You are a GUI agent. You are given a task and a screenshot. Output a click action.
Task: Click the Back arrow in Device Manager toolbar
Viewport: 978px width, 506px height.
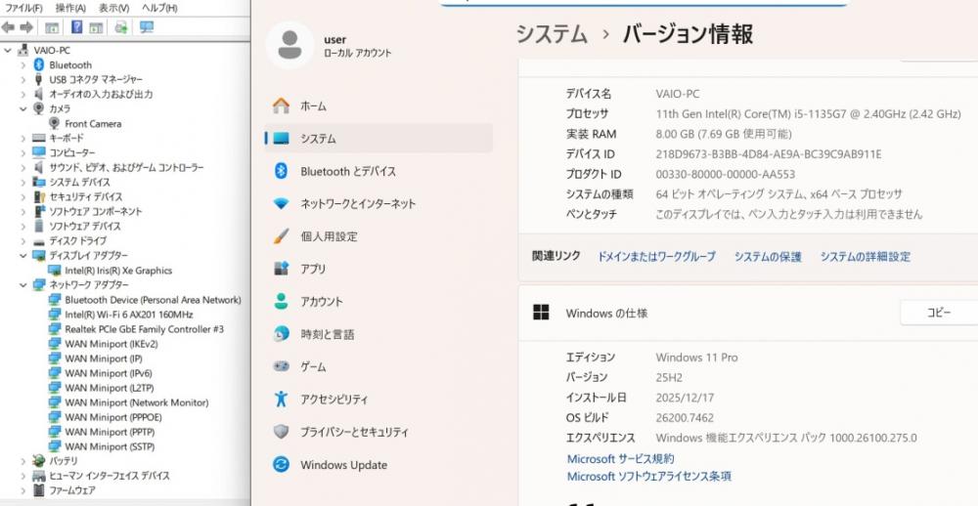9,27
